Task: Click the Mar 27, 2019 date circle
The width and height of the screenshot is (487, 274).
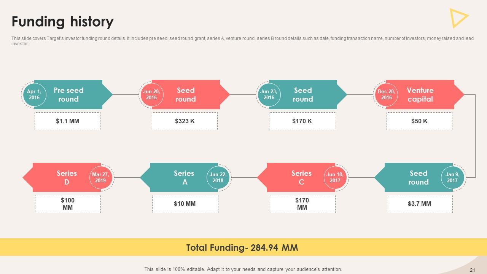Action: pos(101,178)
